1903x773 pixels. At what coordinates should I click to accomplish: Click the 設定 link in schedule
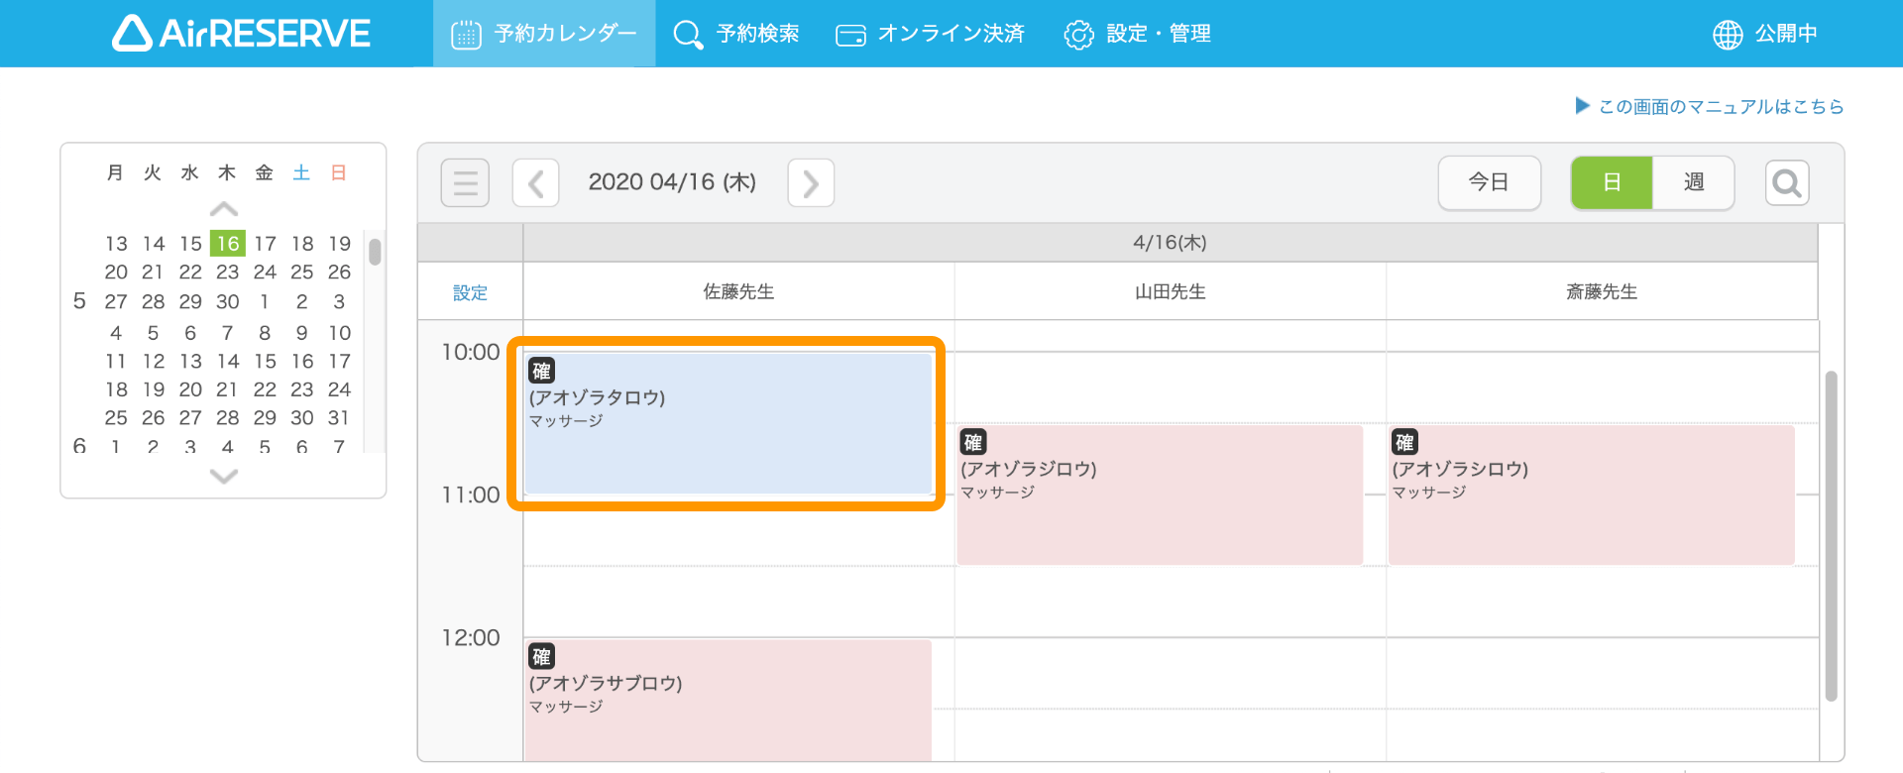(x=470, y=292)
